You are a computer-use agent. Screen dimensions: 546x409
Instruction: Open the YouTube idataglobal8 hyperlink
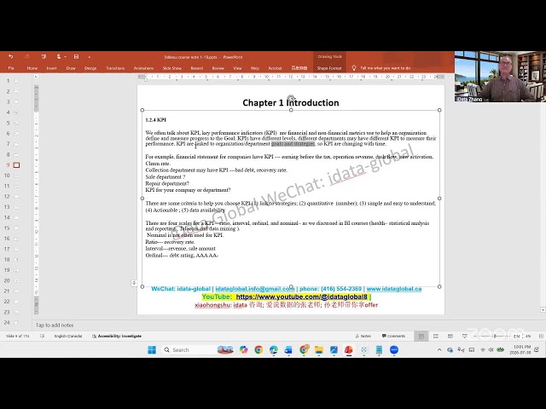[301, 297]
